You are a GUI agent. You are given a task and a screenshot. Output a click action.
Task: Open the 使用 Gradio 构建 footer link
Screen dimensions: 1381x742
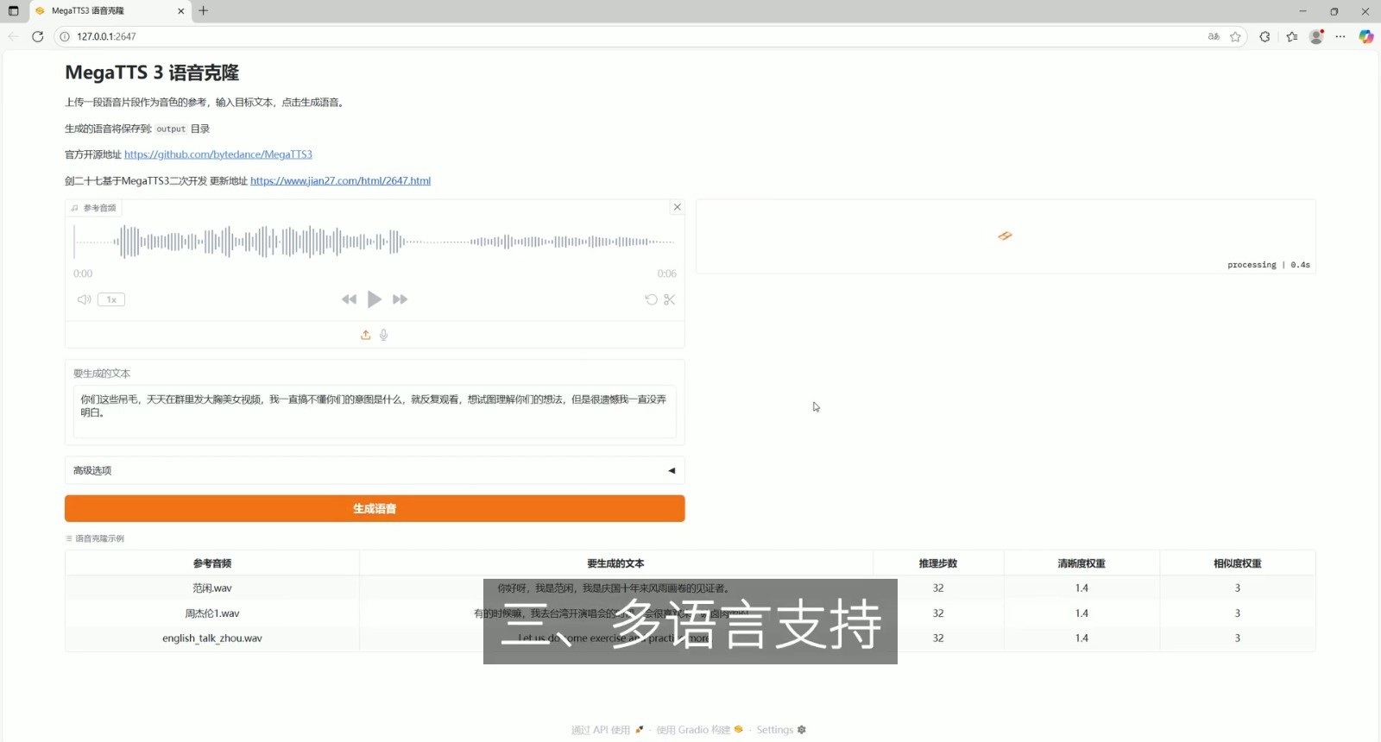699,730
